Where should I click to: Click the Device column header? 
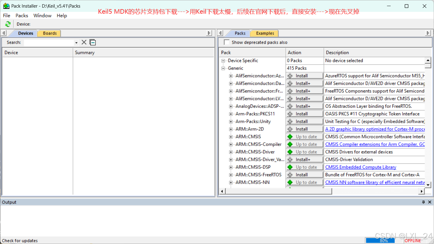38,53
